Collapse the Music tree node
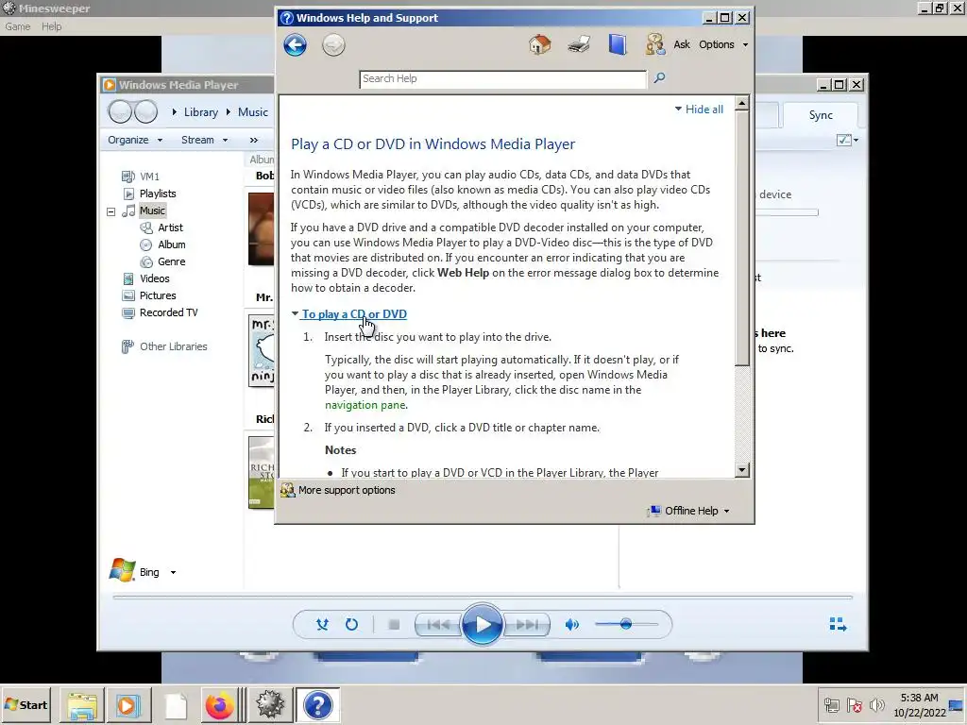 (x=111, y=211)
